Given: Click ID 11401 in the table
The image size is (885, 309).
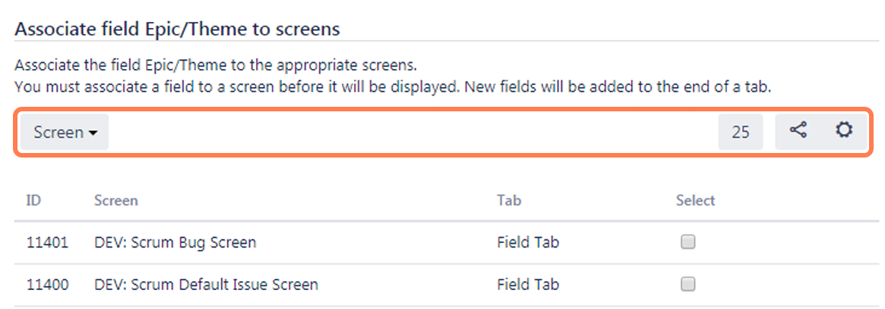Looking at the screenshot, I should click(47, 242).
